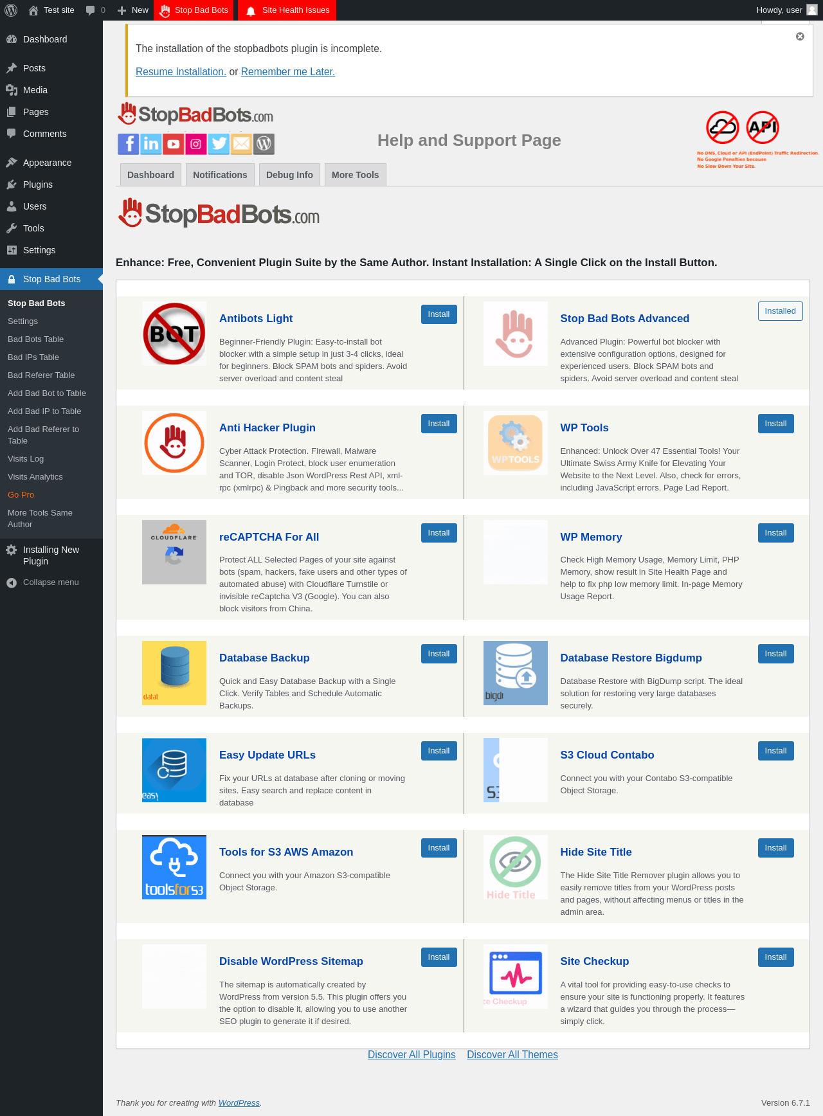This screenshot has width=823, height=1116.
Task: Install the WP Tools plugin
Action: [776, 424]
